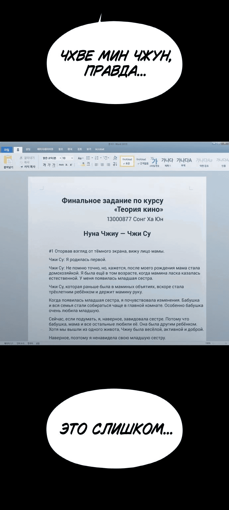Click the line '13000877 Сонг Ха Юн'
Viewport: 229px width, 510px height.
tap(135, 219)
